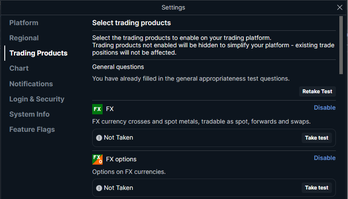Click the FX options product icon
Image resolution: width=348 pixels, height=199 pixels.
pyautogui.click(x=97, y=159)
